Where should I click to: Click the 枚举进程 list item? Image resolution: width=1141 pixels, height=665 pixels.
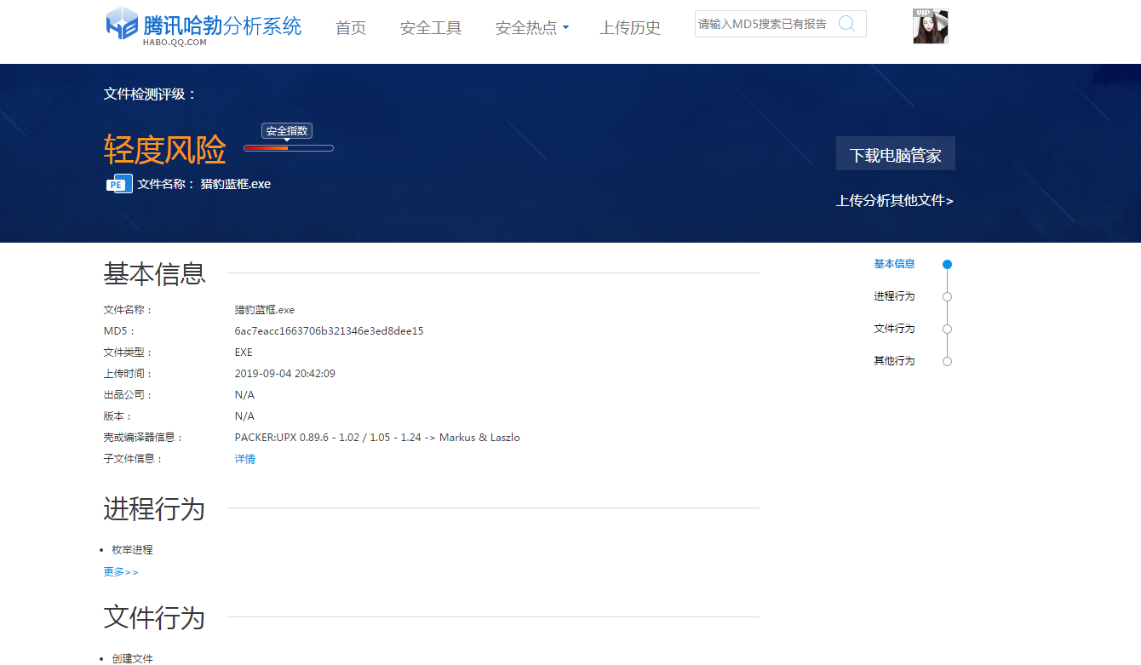point(132,550)
